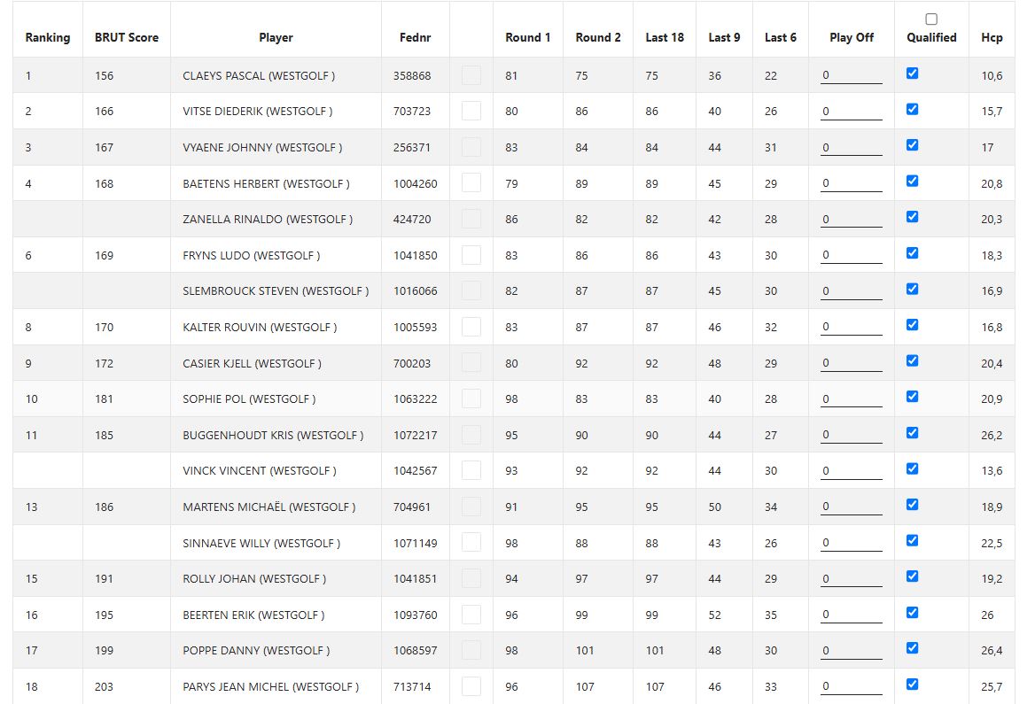This screenshot has width=1035, height=704.
Task: Uncheck Qualified for CLAEYS PASCAL
Action: 912,73
